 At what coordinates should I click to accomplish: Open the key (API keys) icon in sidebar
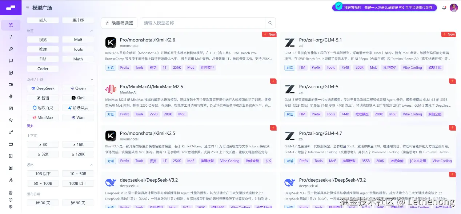point(11,132)
